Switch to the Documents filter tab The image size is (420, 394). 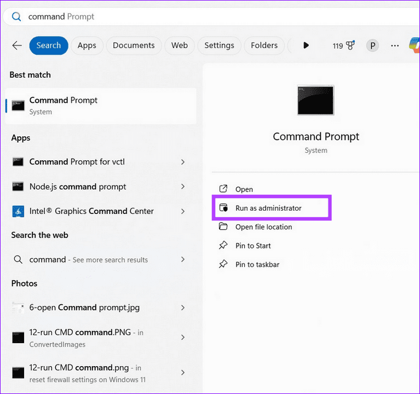click(134, 45)
